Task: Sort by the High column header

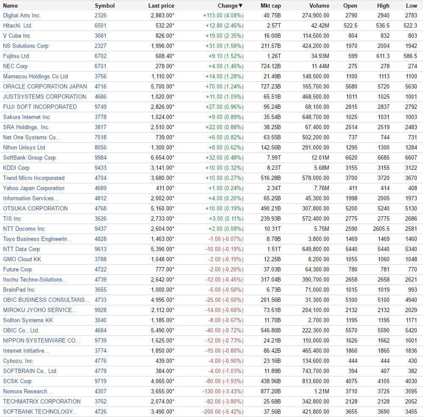Action: [x=383, y=6]
